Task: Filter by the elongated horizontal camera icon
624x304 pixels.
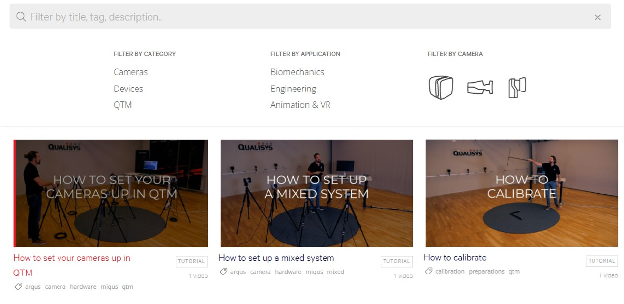Action: (479, 88)
